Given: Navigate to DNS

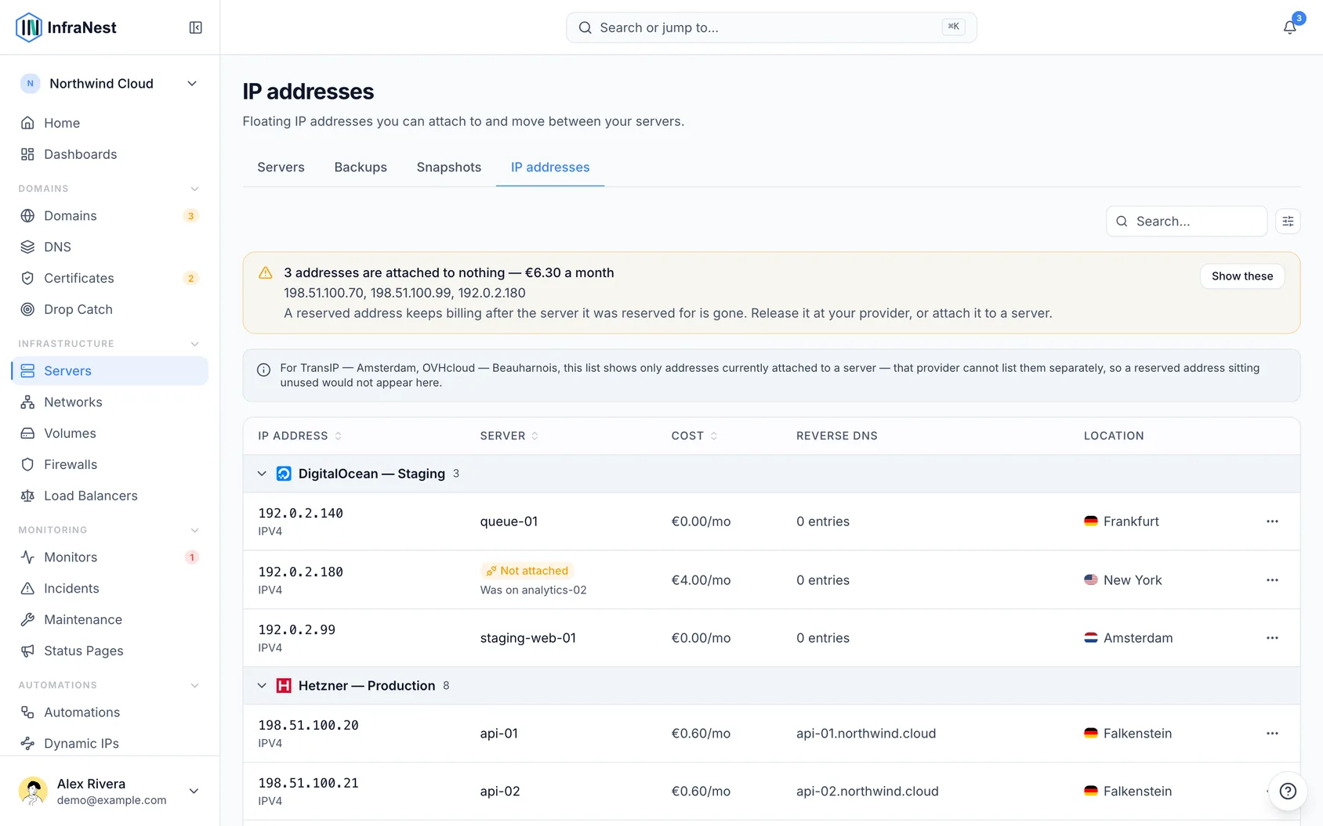Looking at the screenshot, I should (110, 247).
